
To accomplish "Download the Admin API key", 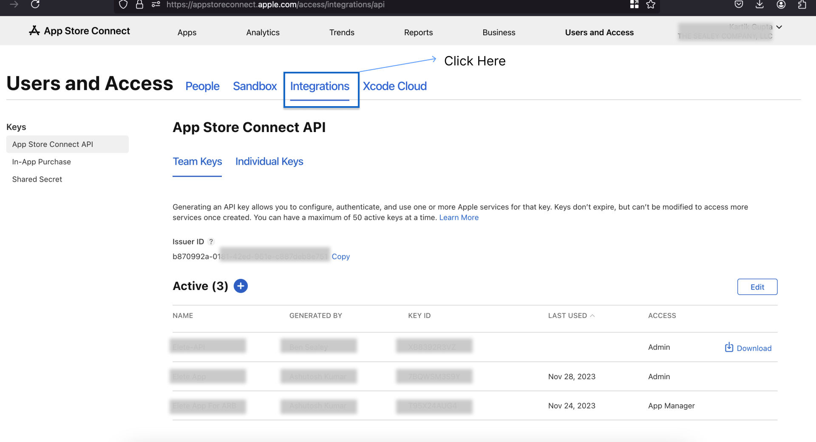I will (748, 348).
